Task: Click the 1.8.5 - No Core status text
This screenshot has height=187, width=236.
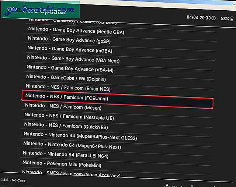Action: (x=13, y=180)
